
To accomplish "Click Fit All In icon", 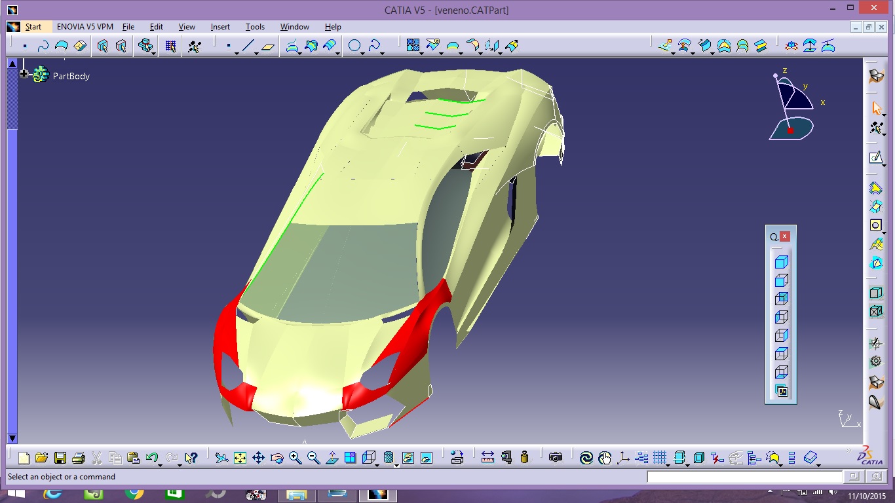I will point(240,458).
